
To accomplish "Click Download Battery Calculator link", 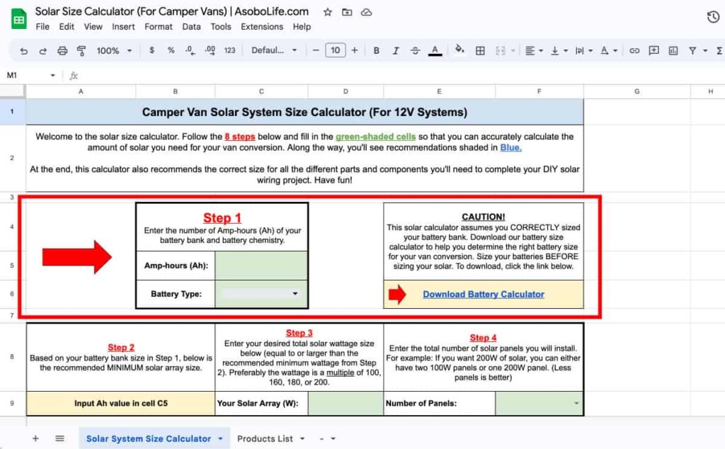I will [x=483, y=294].
